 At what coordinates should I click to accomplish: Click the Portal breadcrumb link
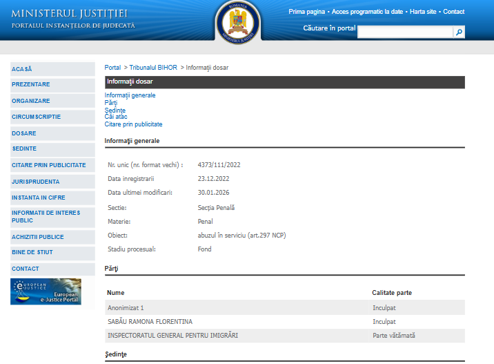pos(112,68)
